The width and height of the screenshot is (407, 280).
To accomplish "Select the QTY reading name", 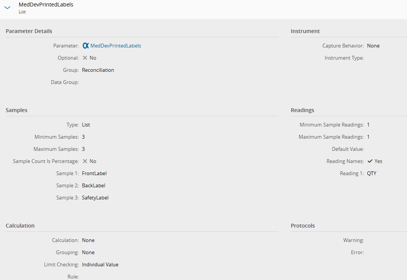I will coord(372,173).
